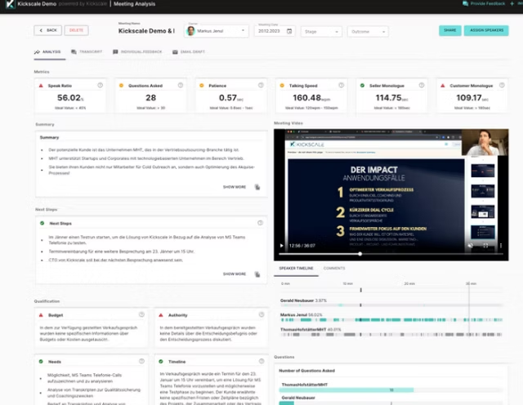Image resolution: width=523 pixels, height=405 pixels.
Task: Open the Email Draft tab
Action: pyautogui.click(x=189, y=52)
